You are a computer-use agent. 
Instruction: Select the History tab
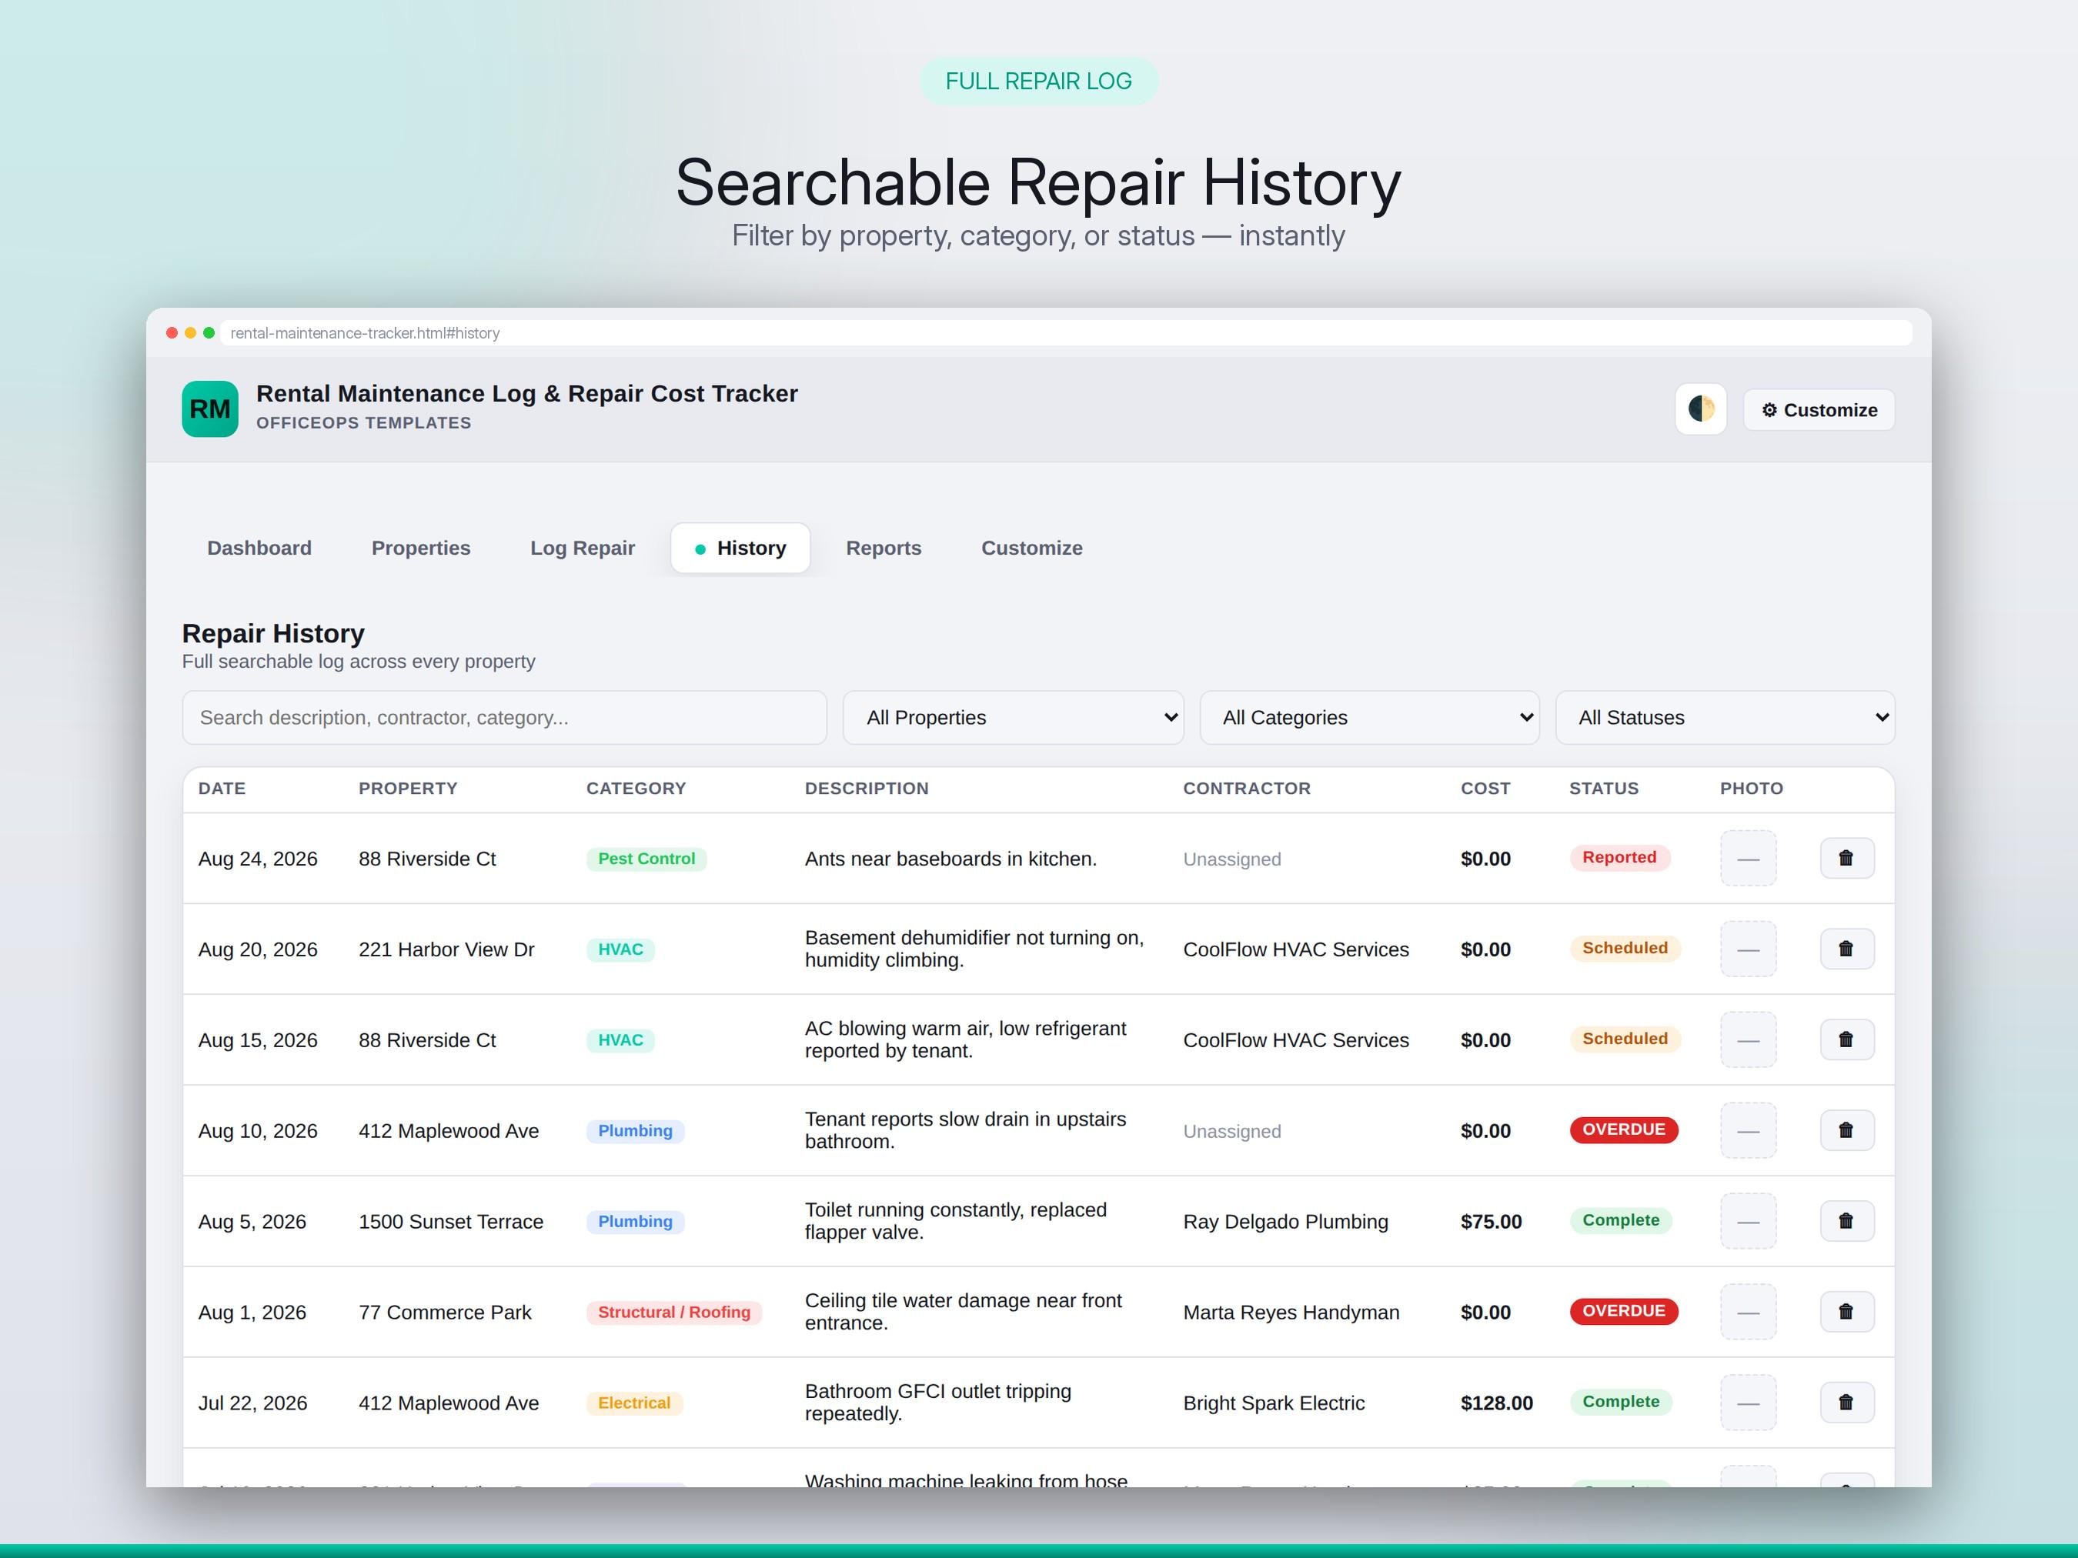740,548
